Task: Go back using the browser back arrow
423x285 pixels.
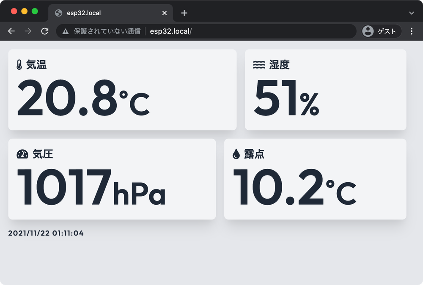Action: (x=11, y=31)
